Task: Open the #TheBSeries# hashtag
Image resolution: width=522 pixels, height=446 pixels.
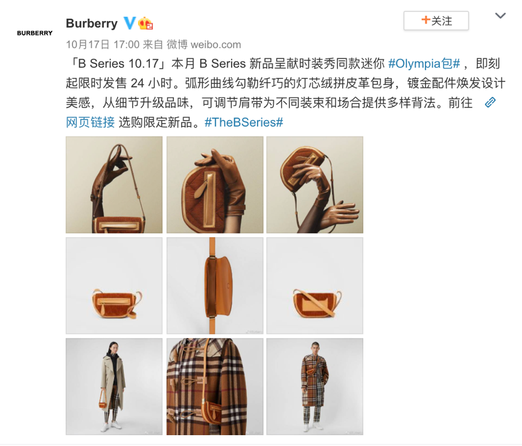Action: (x=244, y=123)
